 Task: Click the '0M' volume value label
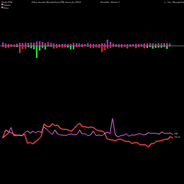click(176, 134)
